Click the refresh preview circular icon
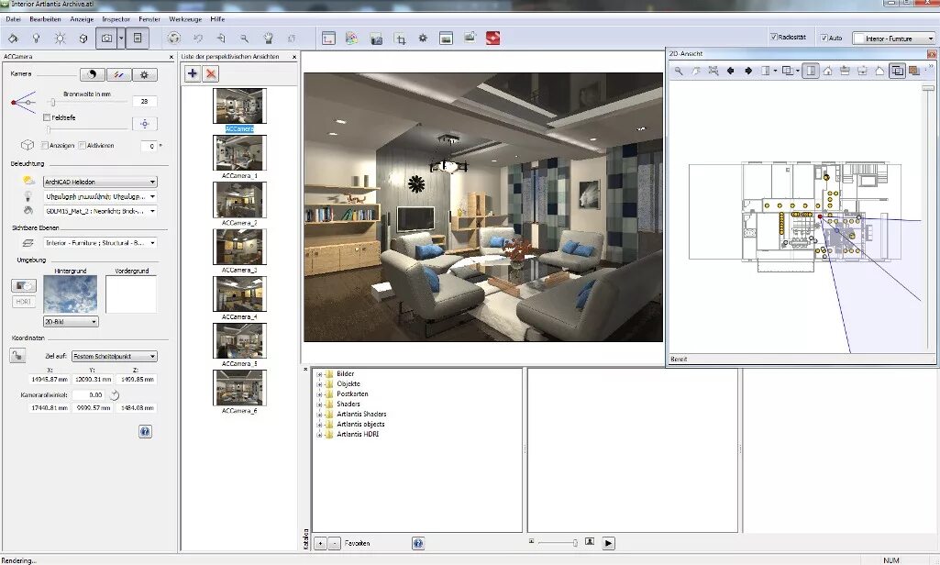 [x=174, y=39]
